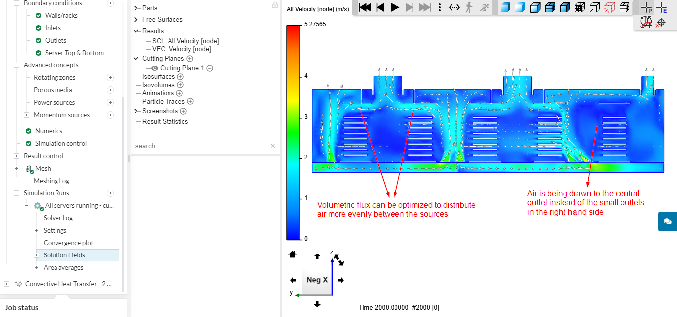
Task: Jump to the first animation frame
Action: pos(365,7)
